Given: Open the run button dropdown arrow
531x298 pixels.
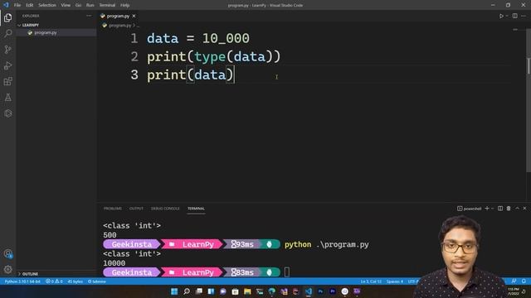Looking at the screenshot, I should point(507,16).
